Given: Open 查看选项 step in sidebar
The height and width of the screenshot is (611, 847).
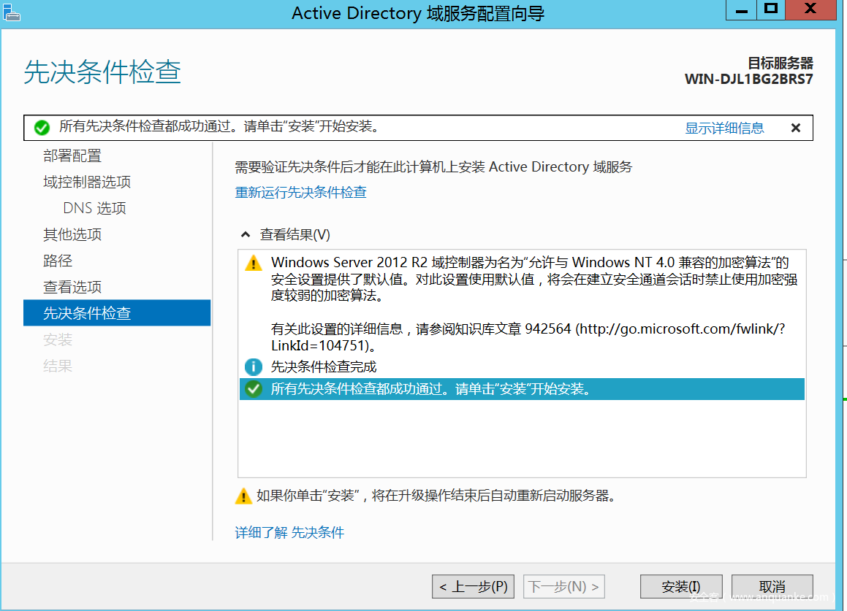Looking at the screenshot, I should [72, 287].
